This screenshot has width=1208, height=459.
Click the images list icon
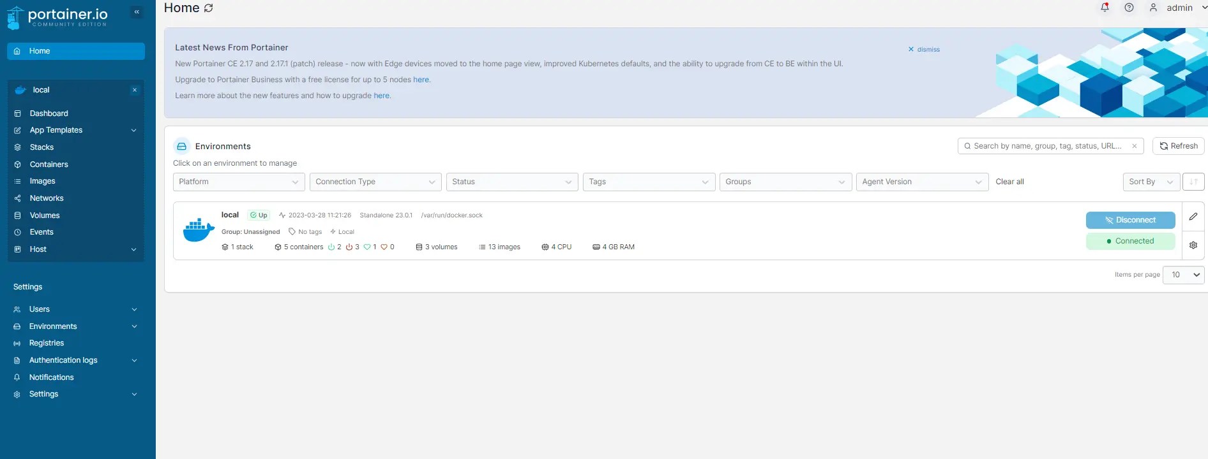point(482,247)
